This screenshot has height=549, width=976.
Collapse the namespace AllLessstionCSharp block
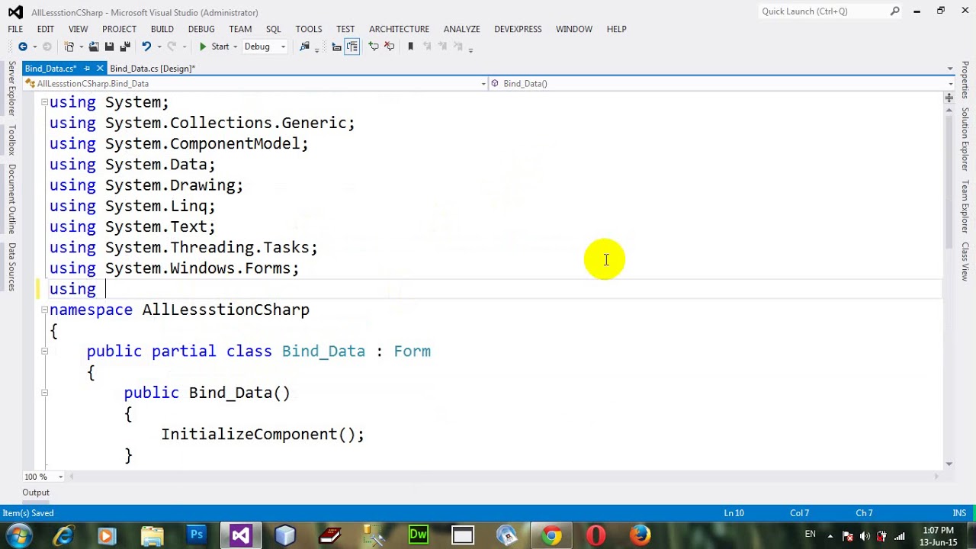pos(44,310)
